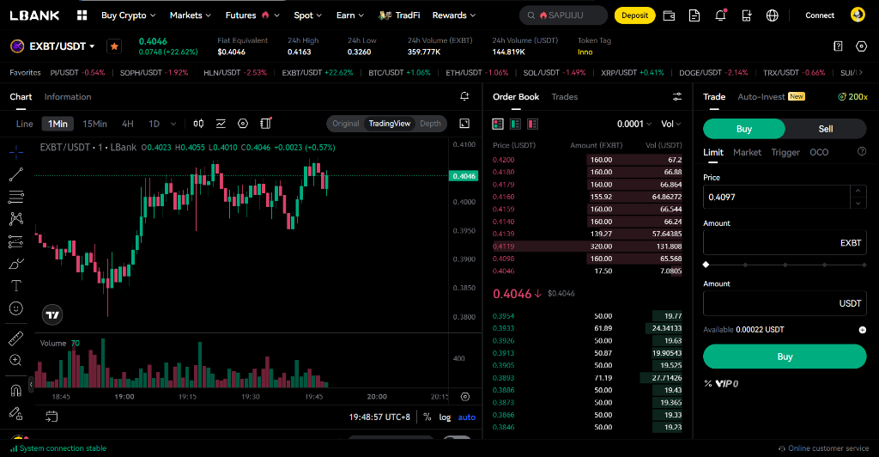The height and width of the screenshot is (457, 879).
Task: Open the candlestick chart type icon
Action: tap(198, 124)
